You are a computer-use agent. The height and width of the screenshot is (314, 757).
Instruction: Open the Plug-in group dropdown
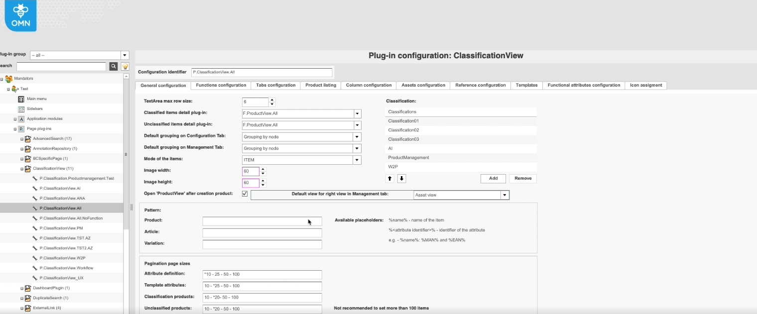[125, 55]
